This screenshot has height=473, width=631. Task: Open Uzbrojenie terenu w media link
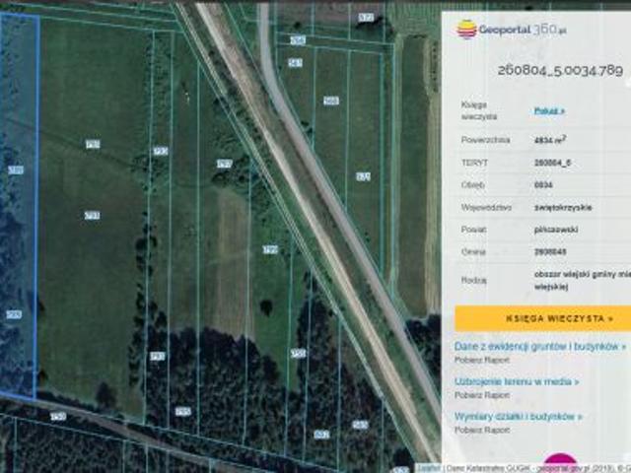(517, 381)
